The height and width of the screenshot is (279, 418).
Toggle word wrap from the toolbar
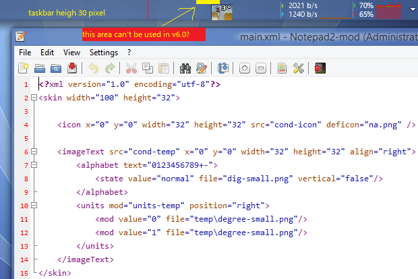[x=223, y=68]
